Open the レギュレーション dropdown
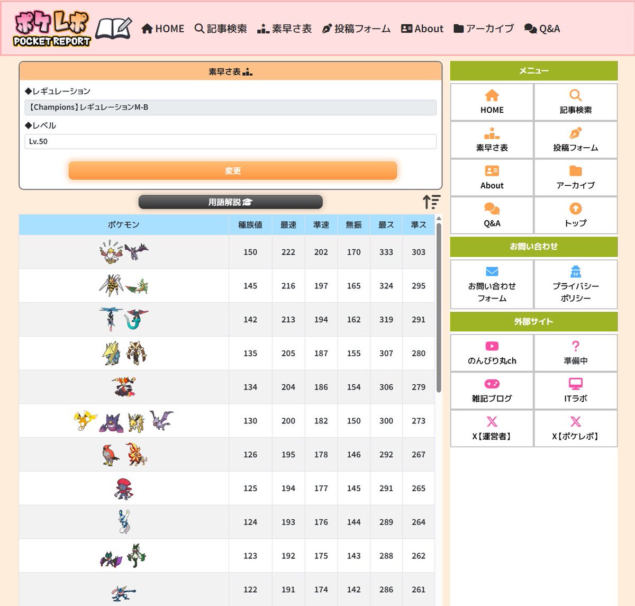The height and width of the screenshot is (606, 635). 231,107
